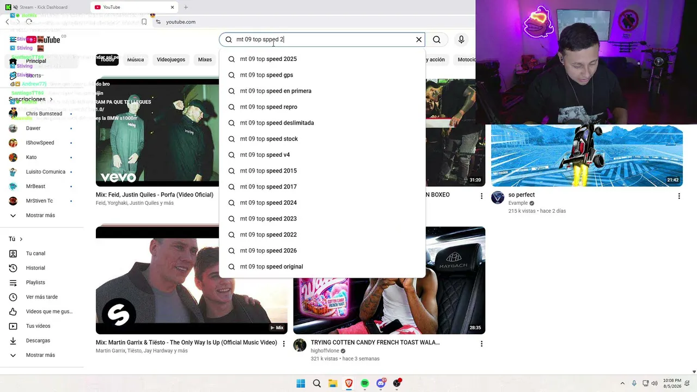Select the Música filter chip
The width and height of the screenshot is (697, 392).
(136, 59)
